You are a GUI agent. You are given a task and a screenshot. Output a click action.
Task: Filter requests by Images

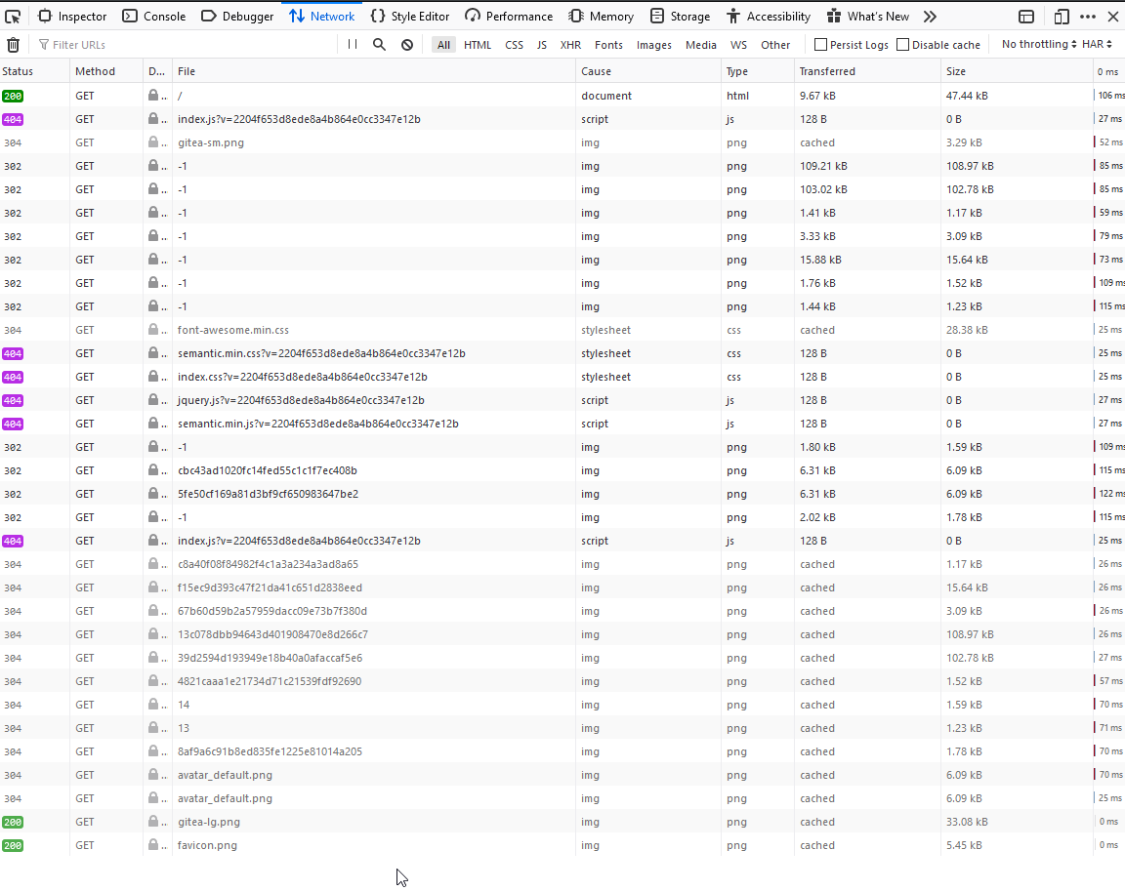point(654,45)
